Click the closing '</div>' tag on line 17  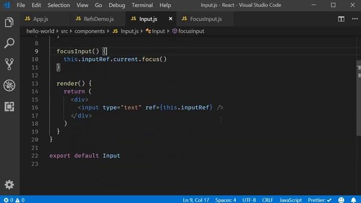coord(81,116)
